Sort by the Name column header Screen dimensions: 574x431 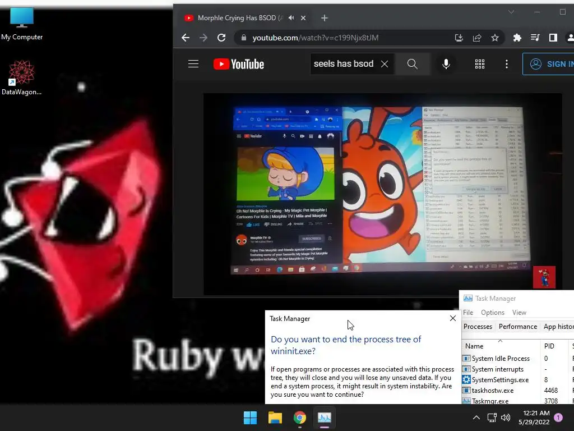pos(501,346)
